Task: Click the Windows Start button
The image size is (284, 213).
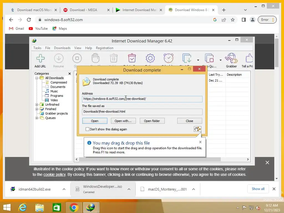Action: pyautogui.click(x=7, y=207)
